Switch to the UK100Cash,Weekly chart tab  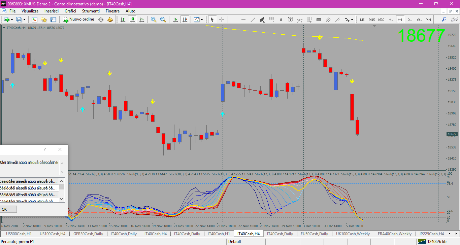[x=353, y=234]
